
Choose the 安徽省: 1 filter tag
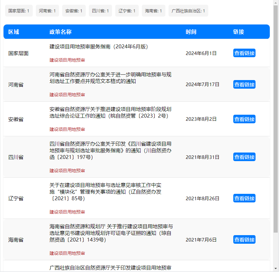click(74, 11)
